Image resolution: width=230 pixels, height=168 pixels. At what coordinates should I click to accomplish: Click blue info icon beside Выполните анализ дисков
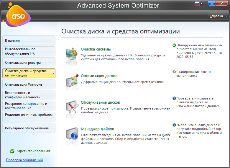pyautogui.click(x=174, y=125)
